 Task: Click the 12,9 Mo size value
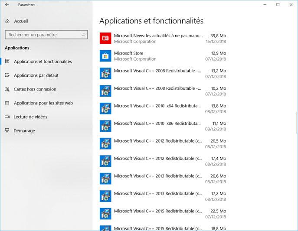coord(219,53)
